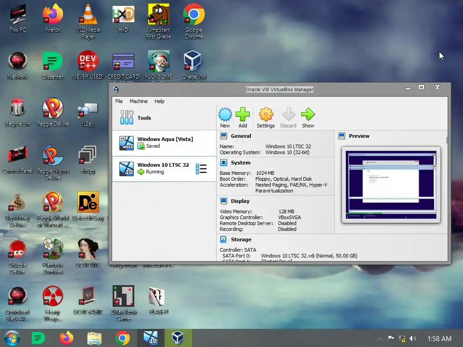Image resolution: width=463 pixels, height=347 pixels.
Task: Select the FLASH!! desktop icon
Action: [159, 300]
